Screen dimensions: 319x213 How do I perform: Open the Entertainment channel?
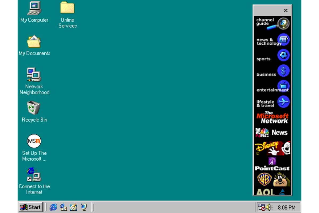[272, 87]
